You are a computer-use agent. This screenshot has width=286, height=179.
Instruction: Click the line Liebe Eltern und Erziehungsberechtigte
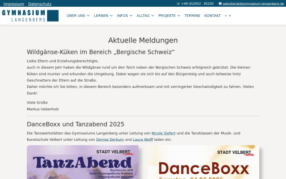tap(62, 61)
